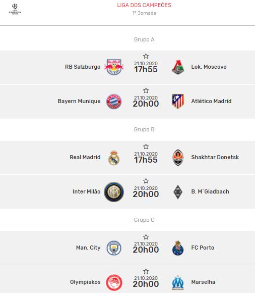Click the Real Madrid club crest
Viewport: 255px width, 293px height.
pyautogui.click(x=114, y=158)
